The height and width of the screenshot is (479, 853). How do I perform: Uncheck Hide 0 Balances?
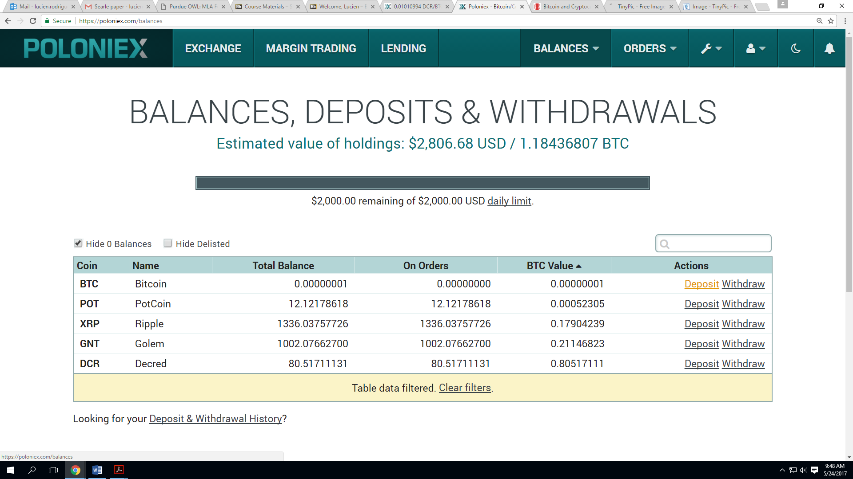tap(78, 243)
